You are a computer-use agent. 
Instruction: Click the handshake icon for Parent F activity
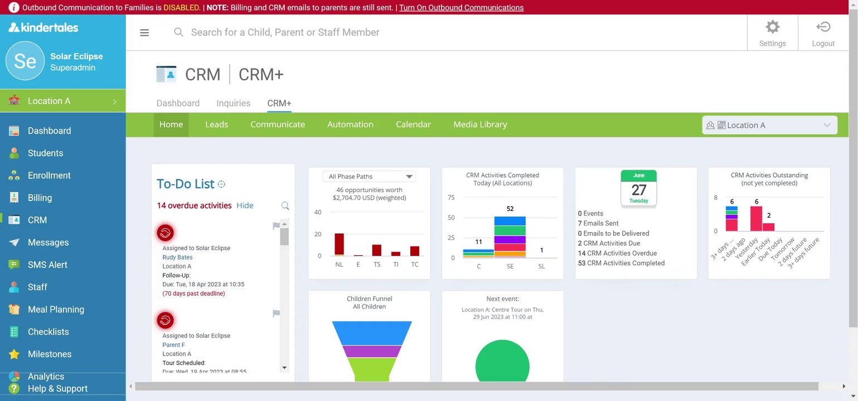tap(166, 320)
